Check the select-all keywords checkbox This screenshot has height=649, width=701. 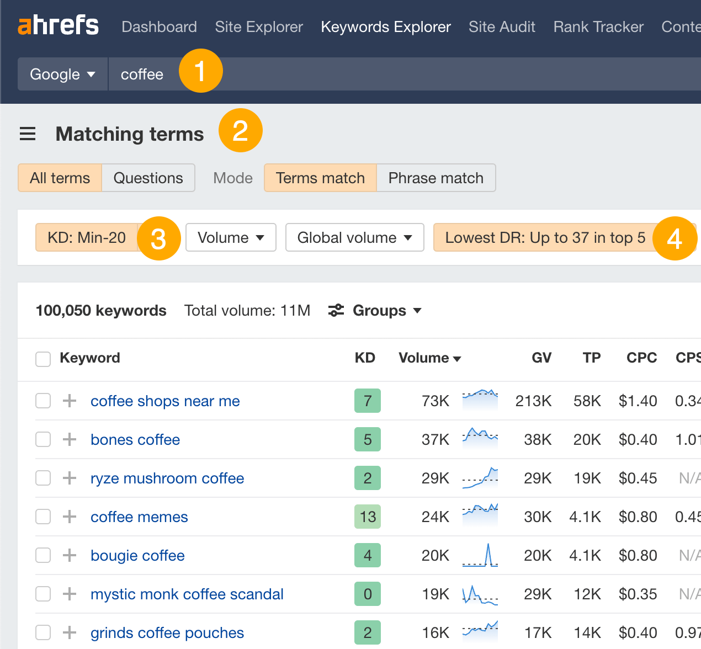click(43, 359)
